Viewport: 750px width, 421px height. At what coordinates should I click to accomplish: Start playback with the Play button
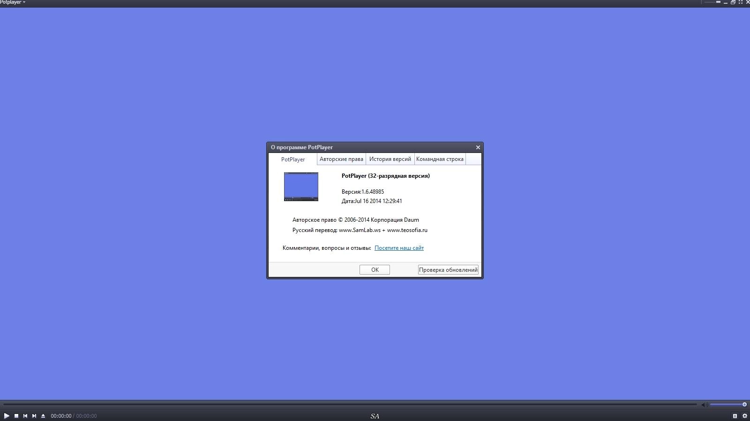(x=7, y=416)
